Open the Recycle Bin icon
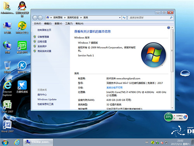This screenshot has height=146, width=194. (x=7, y=67)
